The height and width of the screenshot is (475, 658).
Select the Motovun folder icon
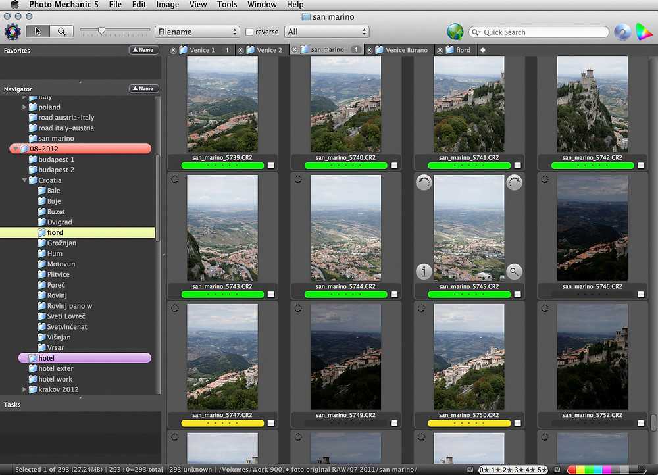pos(41,264)
